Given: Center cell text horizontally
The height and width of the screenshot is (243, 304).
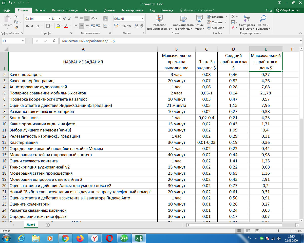Looking at the screenshot, I should coord(82,26).
